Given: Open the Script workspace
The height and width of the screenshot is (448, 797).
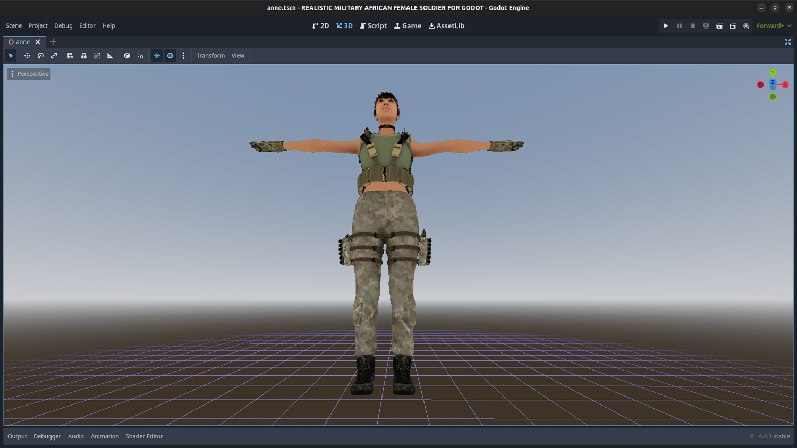Looking at the screenshot, I should [373, 25].
